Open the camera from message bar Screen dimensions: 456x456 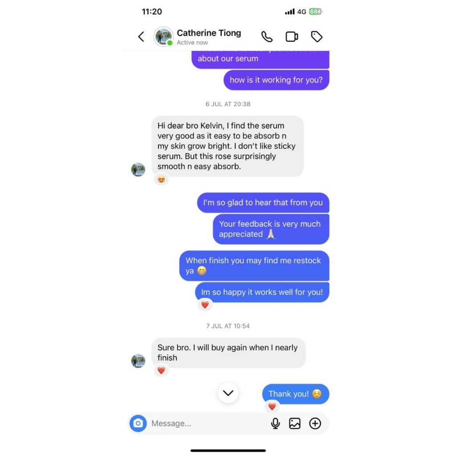click(x=138, y=423)
